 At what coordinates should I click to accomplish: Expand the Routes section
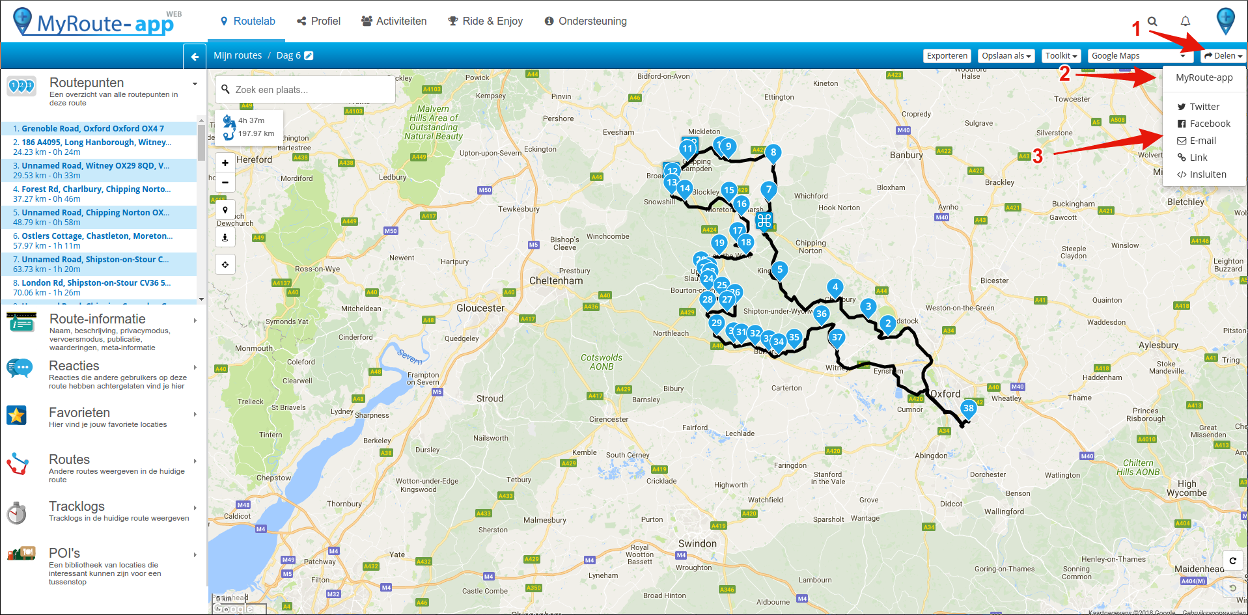pos(195,461)
